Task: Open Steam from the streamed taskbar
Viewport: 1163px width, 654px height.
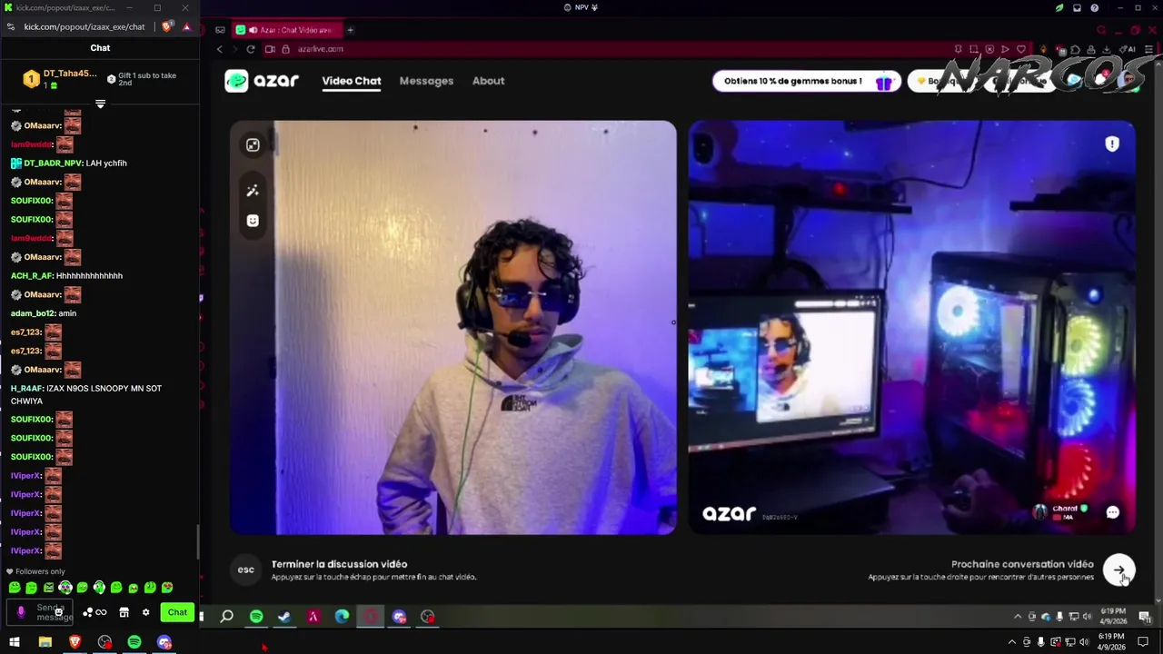Action: point(284,617)
